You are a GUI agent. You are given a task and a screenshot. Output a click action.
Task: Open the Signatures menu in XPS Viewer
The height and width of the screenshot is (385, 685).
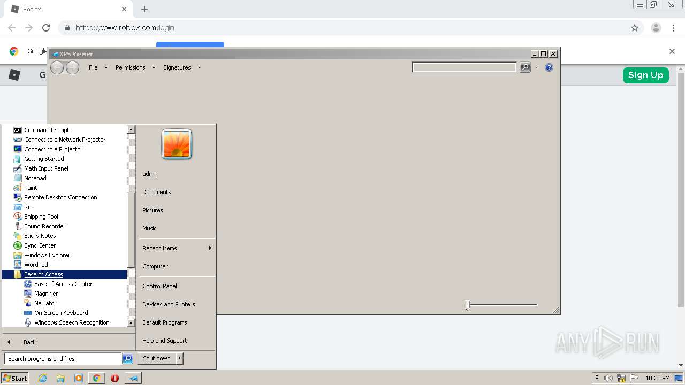182,67
